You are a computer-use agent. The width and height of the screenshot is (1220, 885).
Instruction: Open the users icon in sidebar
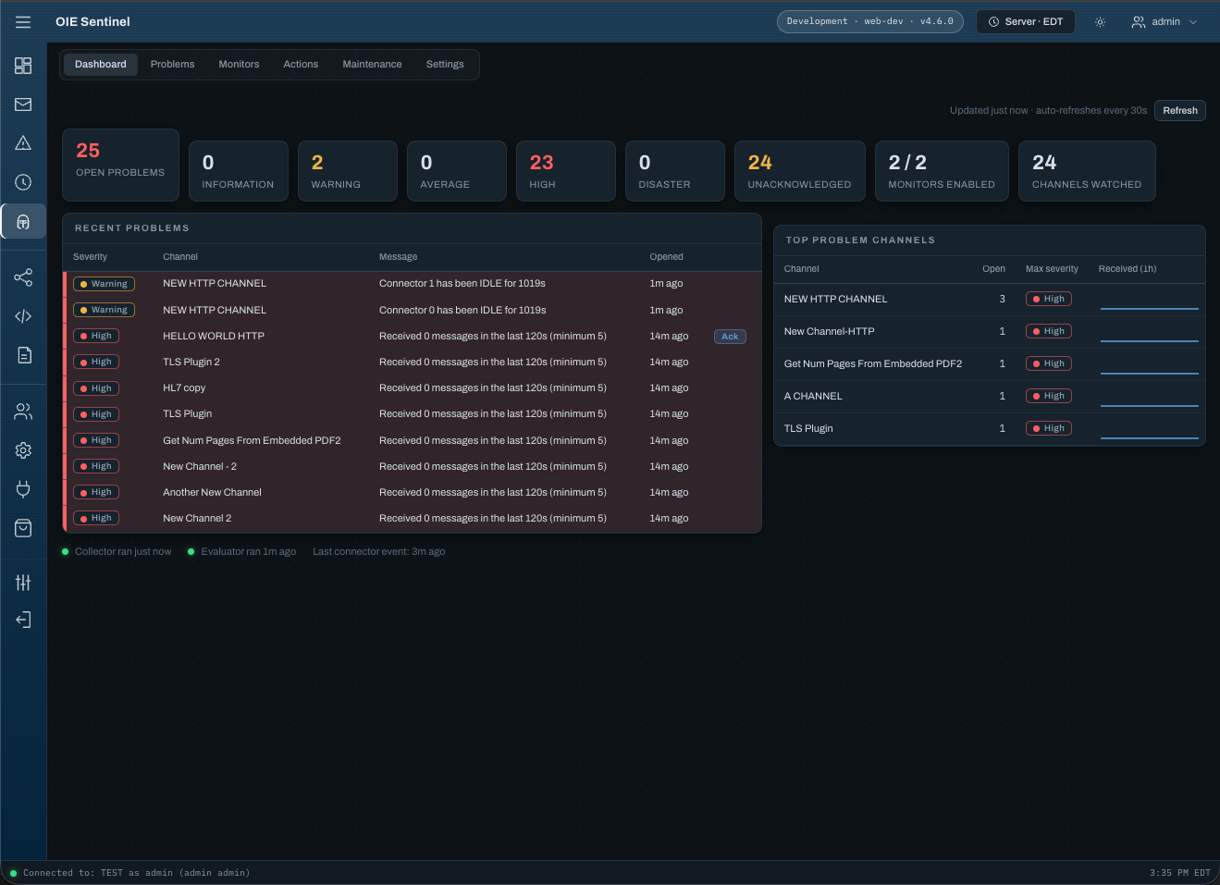click(23, 412)
